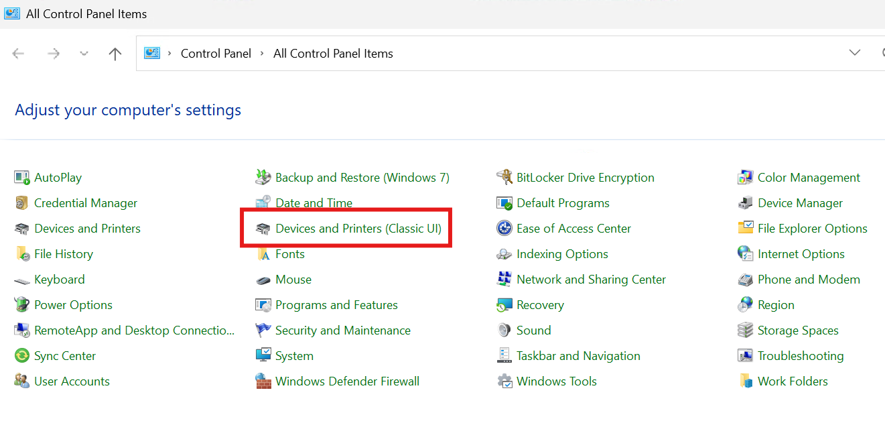
Task: Open the recent locations chevron
Action: (84, 54)
